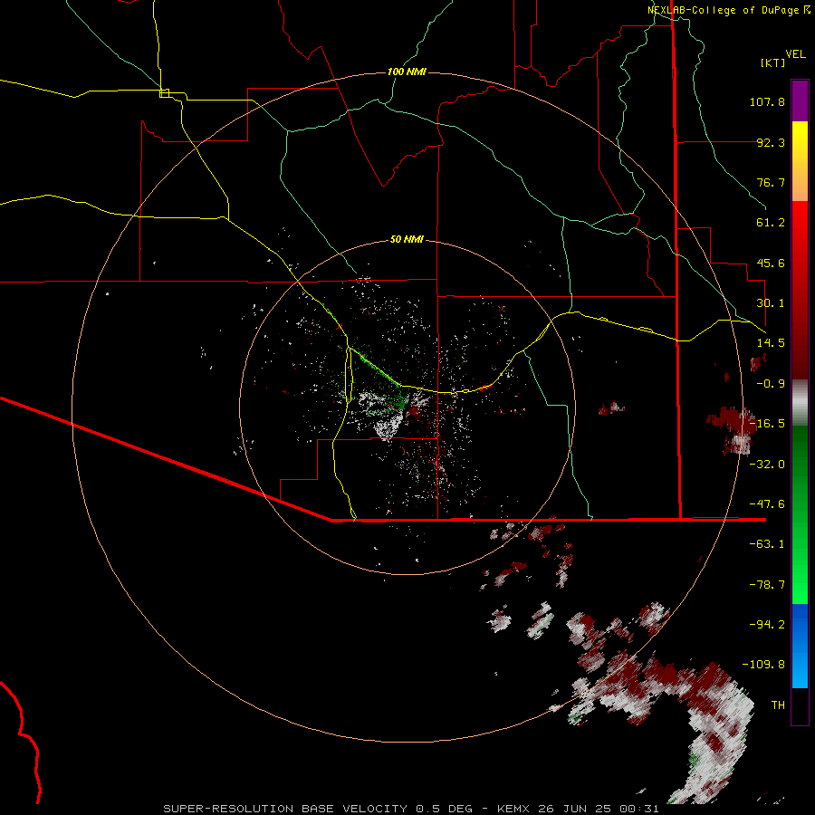
Task: Click the 45.6 velocity scale value
Action: coord(771,263)
